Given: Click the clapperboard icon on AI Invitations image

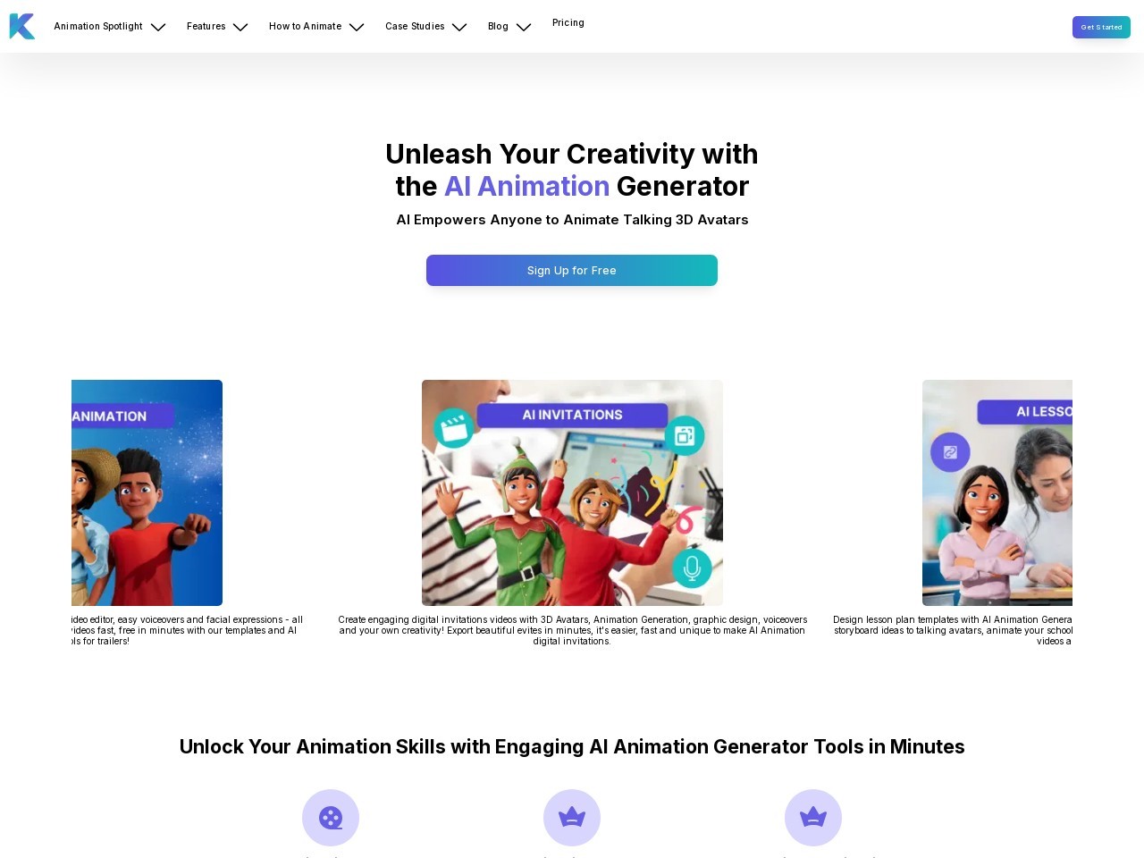Looking at the screenshot, I should 454,428.
